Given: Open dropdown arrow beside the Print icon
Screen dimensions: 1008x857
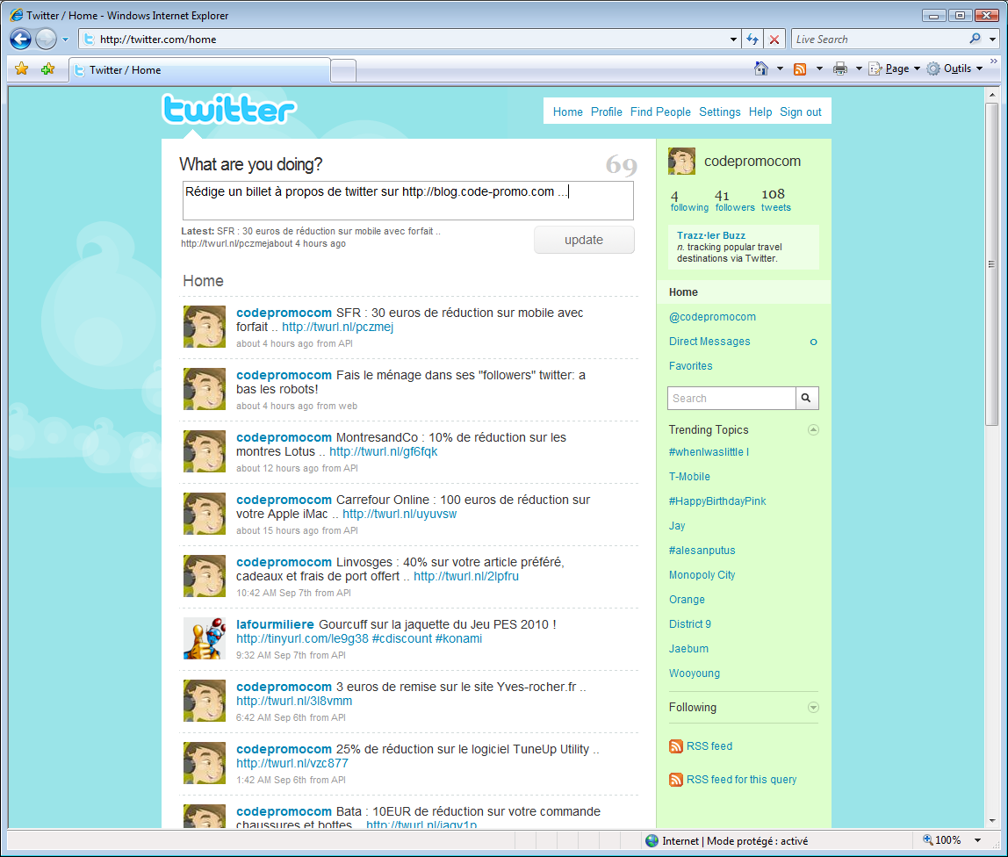Looking at the screenshot, I should click(x=858, y=68).
